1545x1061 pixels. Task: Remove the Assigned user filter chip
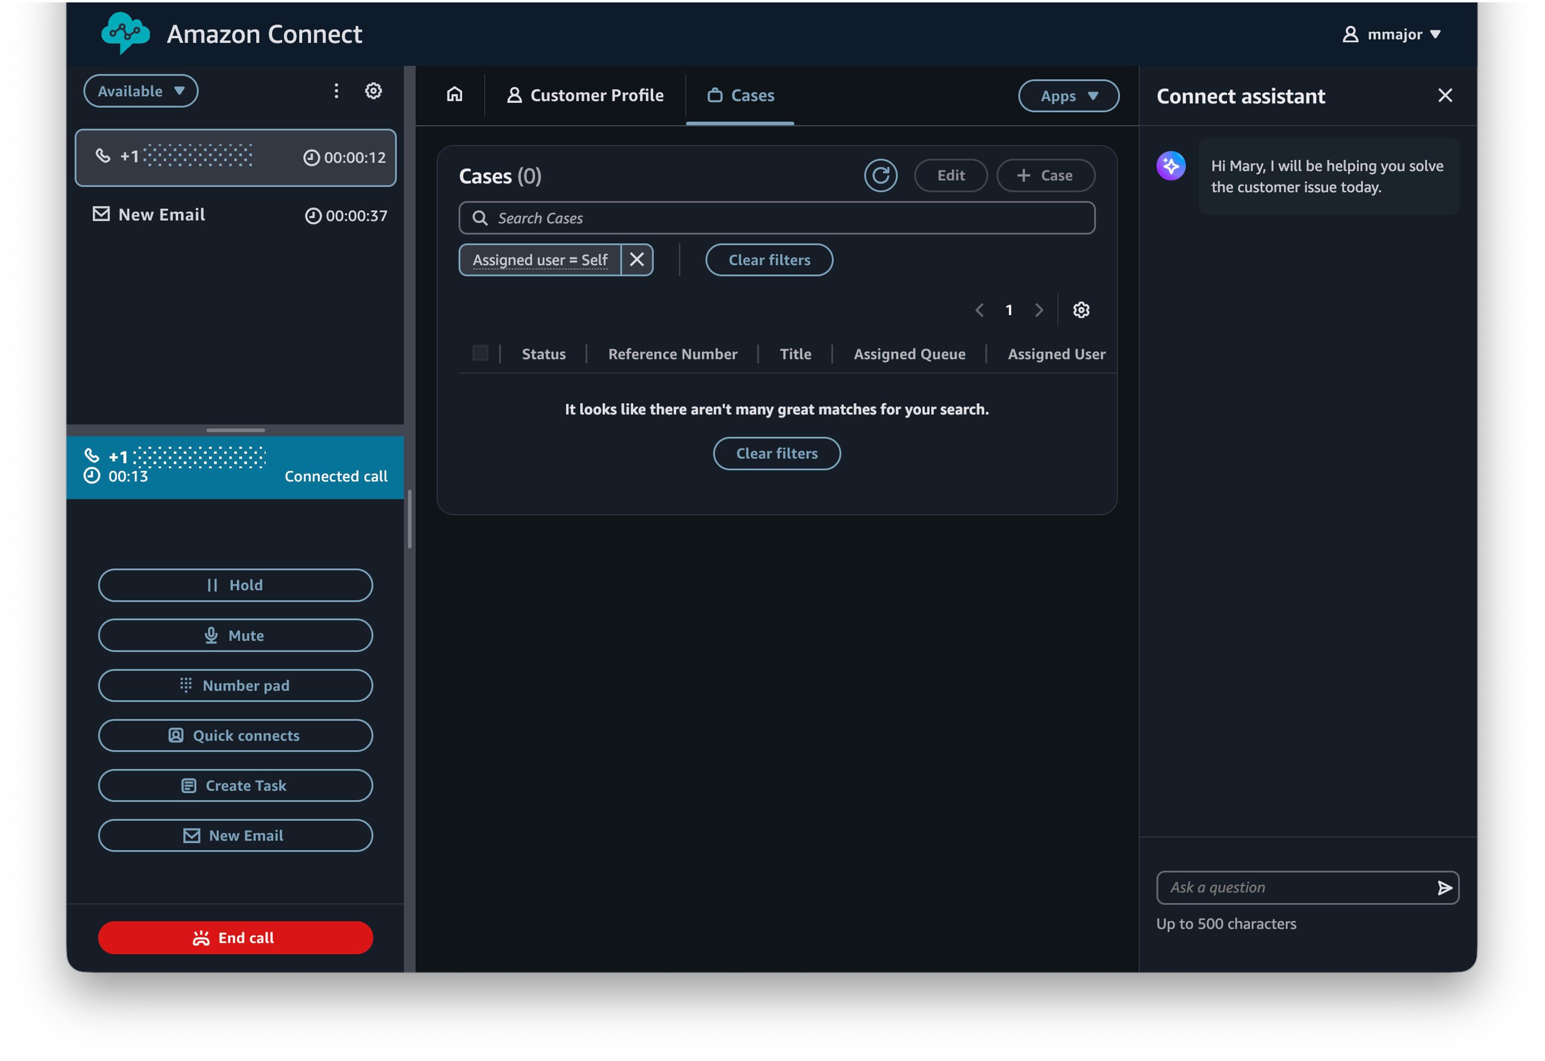point(636,259)
